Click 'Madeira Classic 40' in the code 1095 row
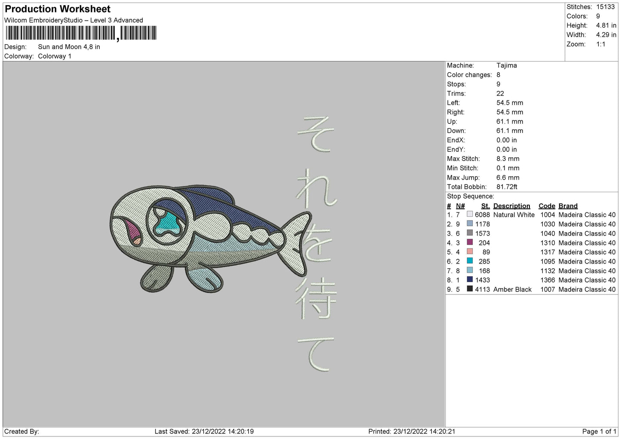Viewport: 621px width, 439px height. coord(587,261)
